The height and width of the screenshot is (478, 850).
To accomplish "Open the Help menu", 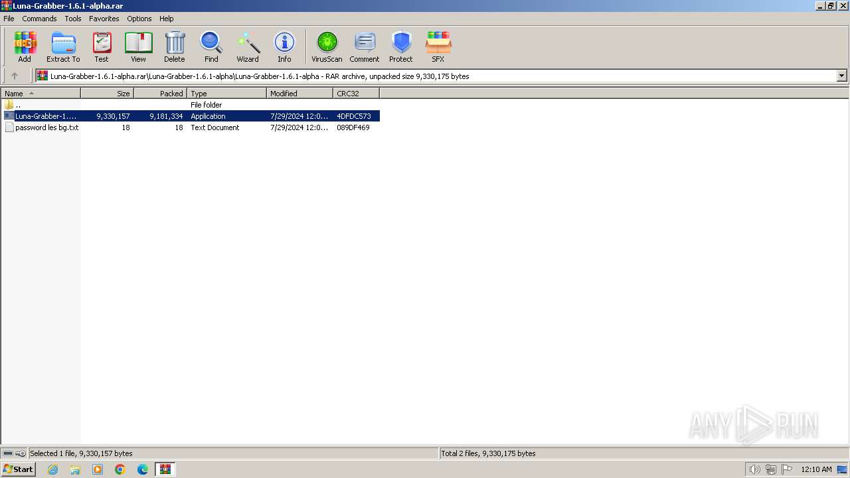I will (167, 19).
